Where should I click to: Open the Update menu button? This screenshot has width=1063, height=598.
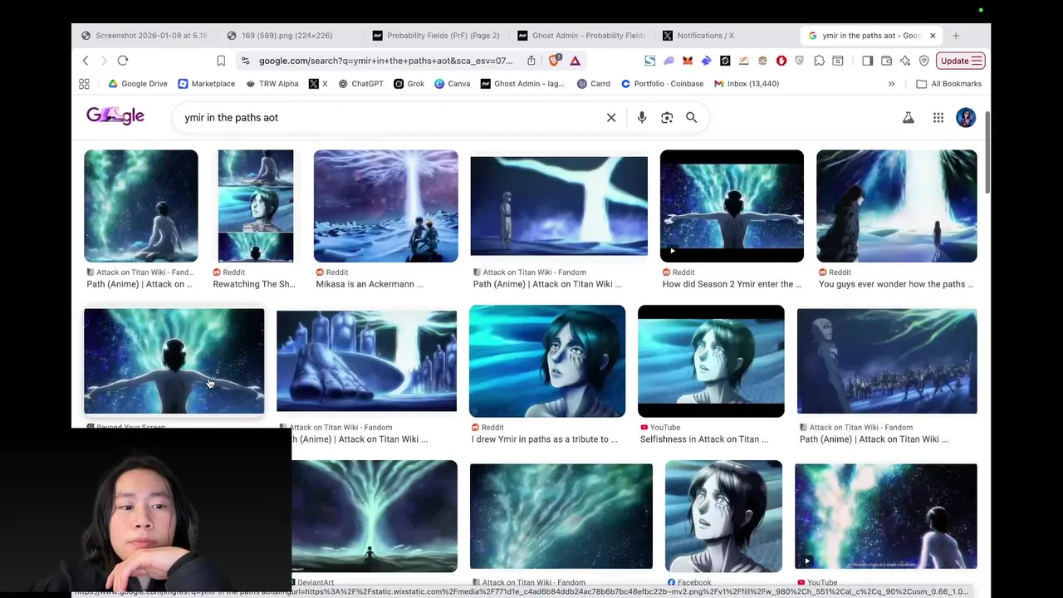(x=961, y=61)
